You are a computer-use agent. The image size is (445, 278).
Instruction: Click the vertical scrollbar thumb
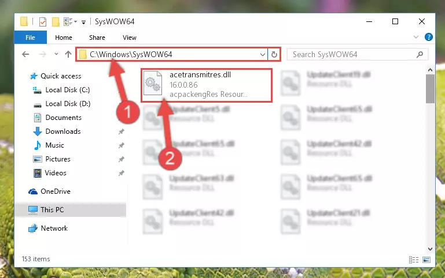tap(430, 89)
